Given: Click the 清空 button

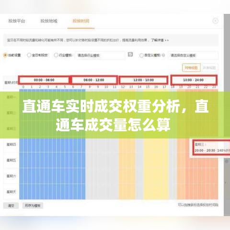Looking at the screenshot, I should click(x=11, y=206).
